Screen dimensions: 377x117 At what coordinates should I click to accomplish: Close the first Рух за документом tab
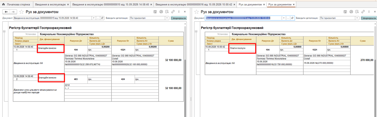click(264, 5)
